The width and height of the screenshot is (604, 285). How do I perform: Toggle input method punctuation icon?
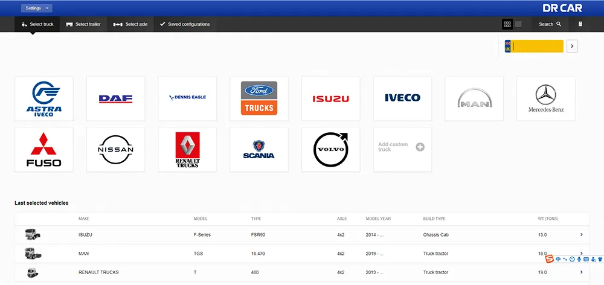(565, 259)
